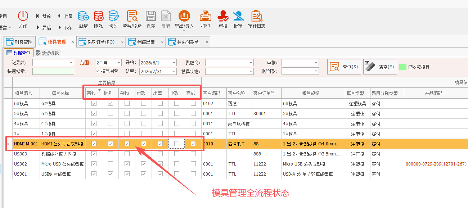Viewport: 468px width, 208px height.
Task: Click the cell 致尚联科技
Action: (x=239, y=124)
